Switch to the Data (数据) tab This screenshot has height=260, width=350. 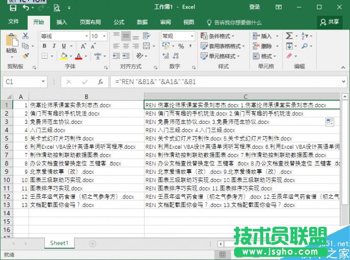point(142,22)
